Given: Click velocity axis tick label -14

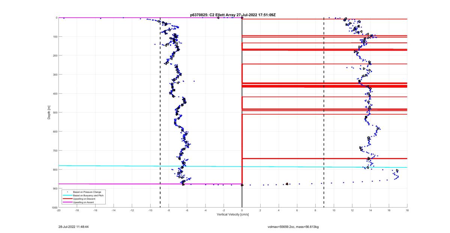Looking at the screenshot, I should tap(114, 211).
